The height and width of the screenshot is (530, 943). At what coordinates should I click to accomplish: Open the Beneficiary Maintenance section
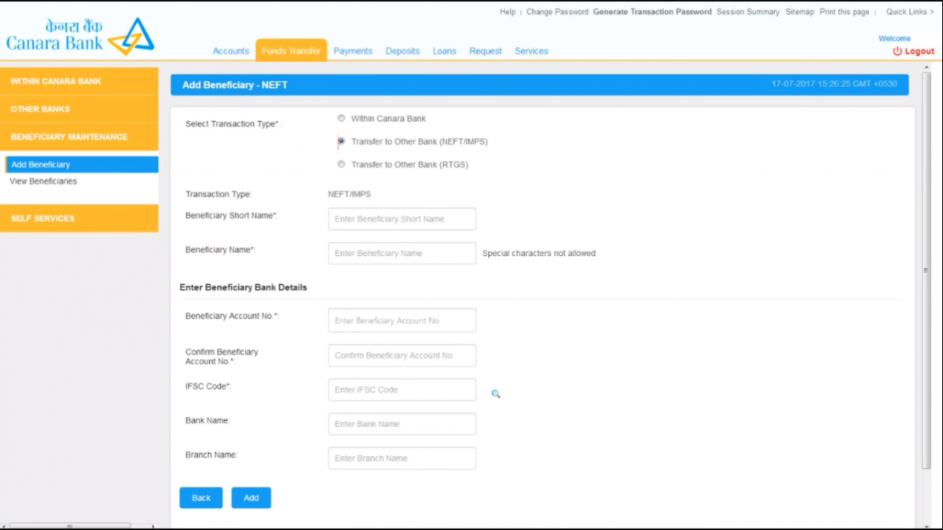79,136
